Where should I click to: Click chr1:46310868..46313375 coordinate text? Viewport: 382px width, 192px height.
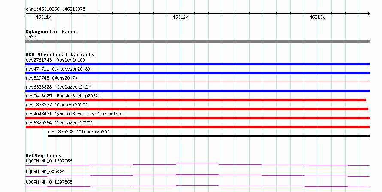[x=55, y=9]
